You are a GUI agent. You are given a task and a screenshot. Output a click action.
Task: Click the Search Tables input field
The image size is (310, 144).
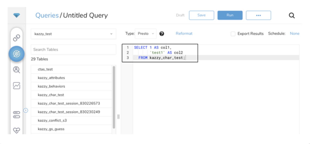pyautogui.click(x=73, y=49)
